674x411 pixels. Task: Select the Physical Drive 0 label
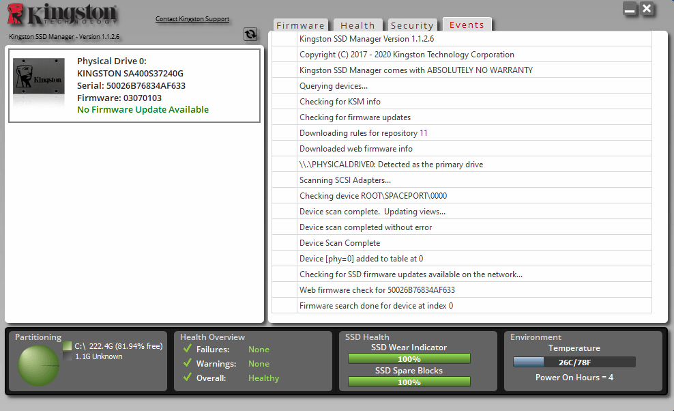[x=112, y=61]
